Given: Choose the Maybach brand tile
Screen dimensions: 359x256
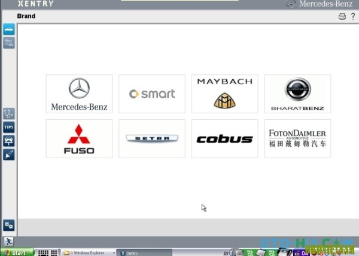Looking at the screenshot, I should click(x=224, y=94).
